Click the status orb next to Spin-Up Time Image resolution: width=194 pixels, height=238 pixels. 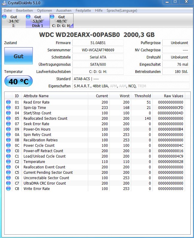tap(8, 108)
